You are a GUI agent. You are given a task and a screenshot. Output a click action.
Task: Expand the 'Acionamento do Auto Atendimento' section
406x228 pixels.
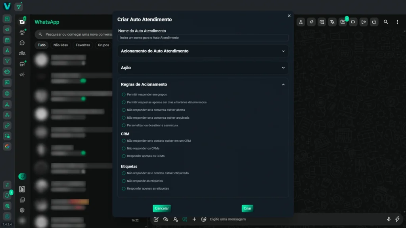click(203, 51)
